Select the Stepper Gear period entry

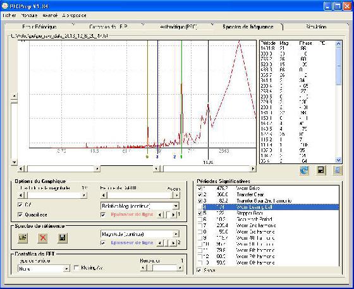(x=249, y=213)
